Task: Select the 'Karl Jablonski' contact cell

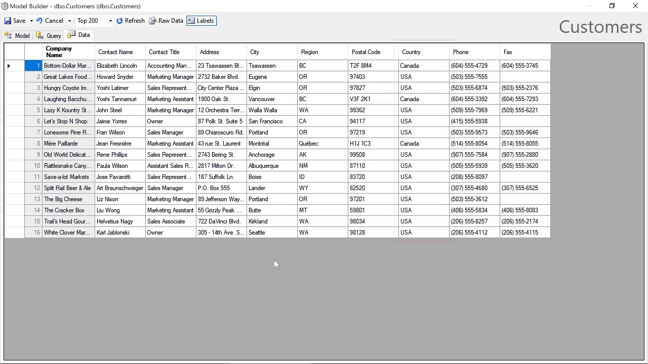Action: [x=120, y=233]
